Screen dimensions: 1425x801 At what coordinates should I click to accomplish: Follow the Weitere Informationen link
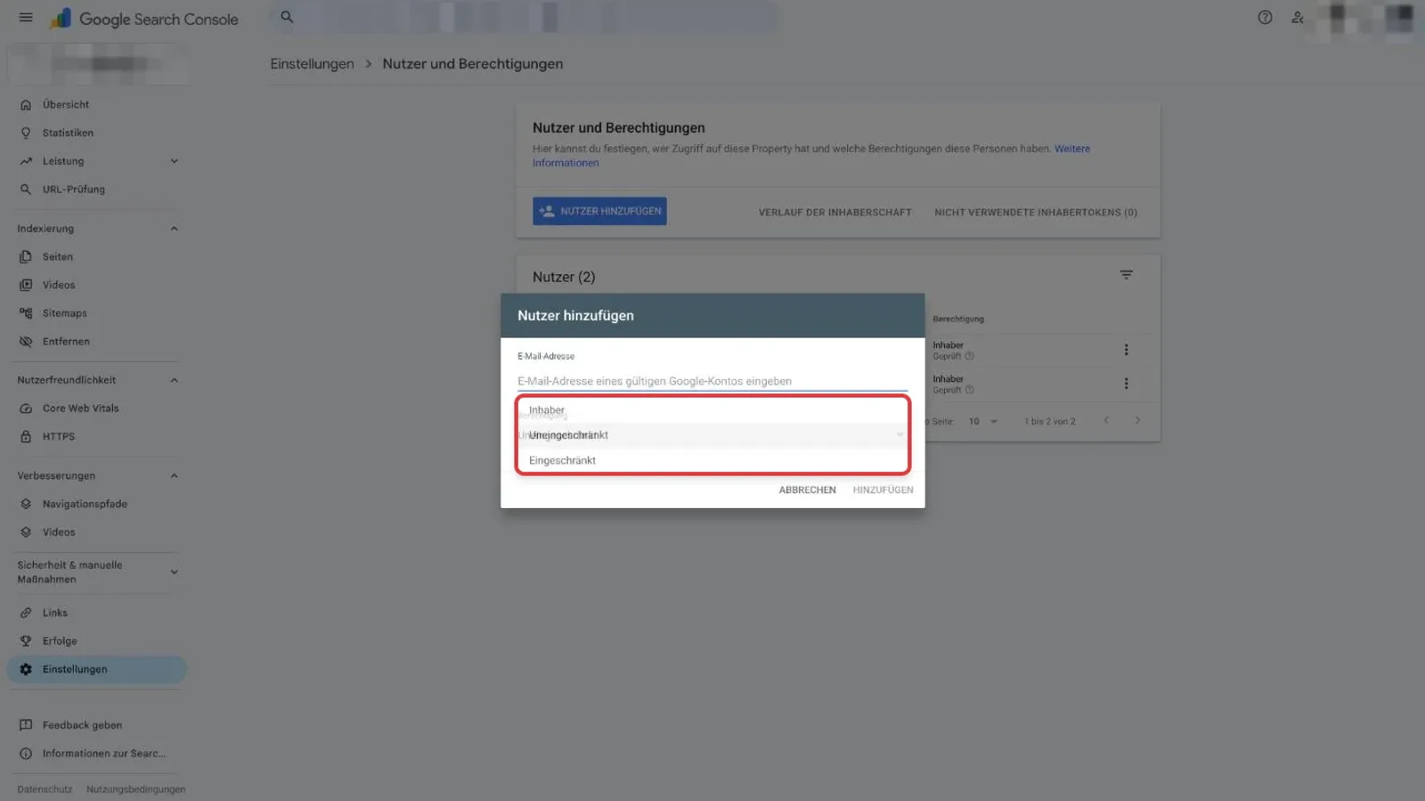pos(1072,149)
